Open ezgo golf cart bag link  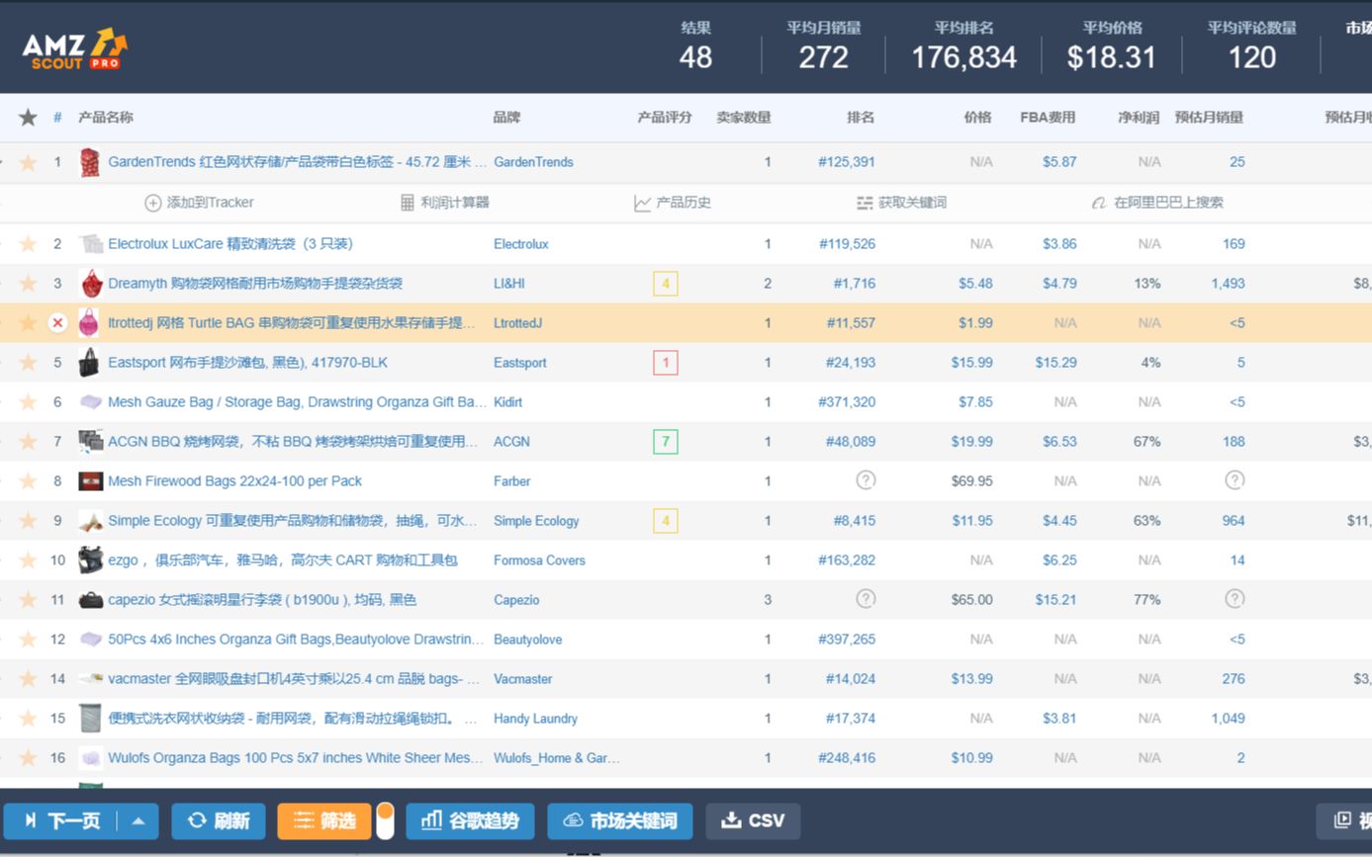283,560
